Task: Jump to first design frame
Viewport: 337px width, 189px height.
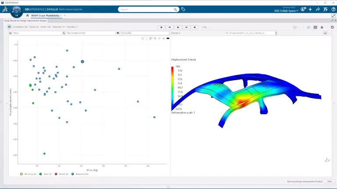Action: (161, 27)
